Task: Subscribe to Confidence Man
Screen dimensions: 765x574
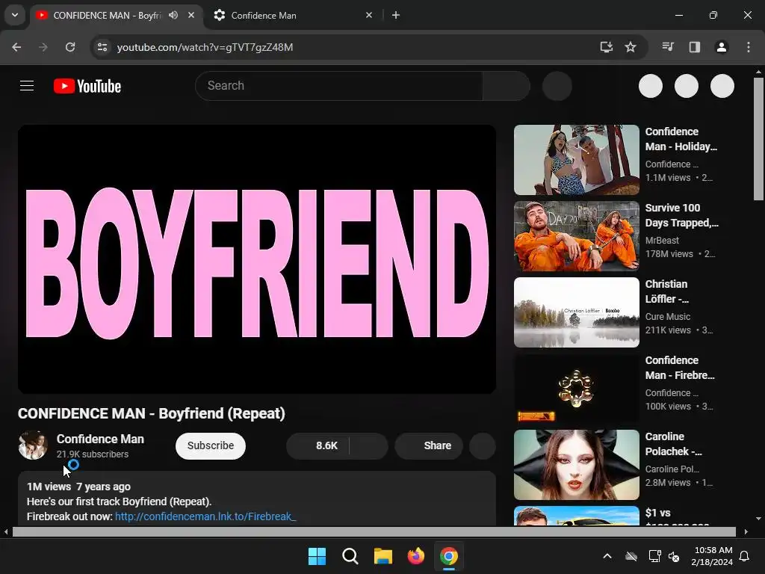Action: pos(210,445)
